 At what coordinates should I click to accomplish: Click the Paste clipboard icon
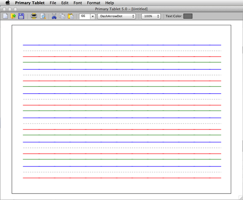point(71,16)
